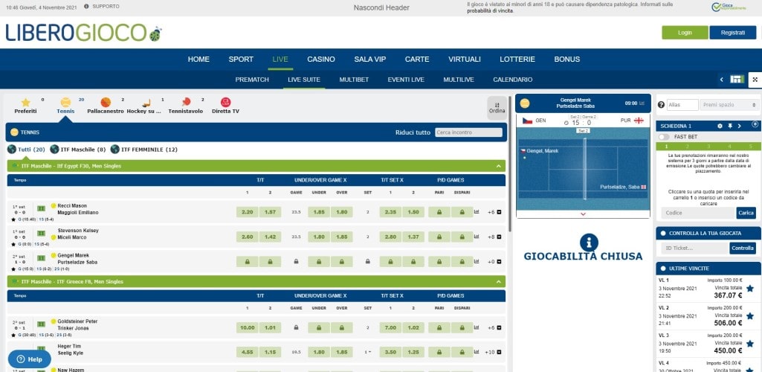The width and height of the screenshot is (762, 372).
Task: Pin the Schedina betslip with pin icon
Action: coord(731,126)
